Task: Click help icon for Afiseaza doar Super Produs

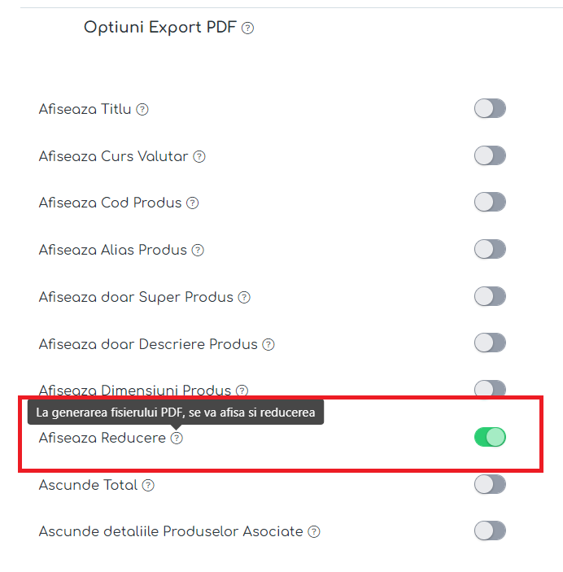Action: (x=244, y=298)
